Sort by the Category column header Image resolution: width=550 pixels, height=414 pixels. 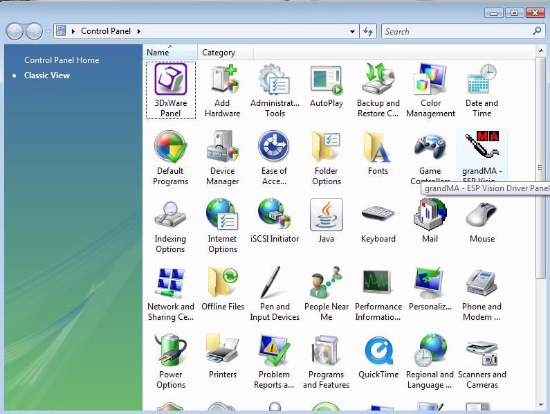(x=219, y=53)
